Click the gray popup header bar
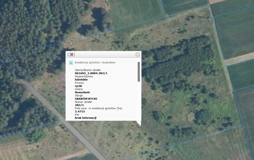254x160 pixels. 103,54
